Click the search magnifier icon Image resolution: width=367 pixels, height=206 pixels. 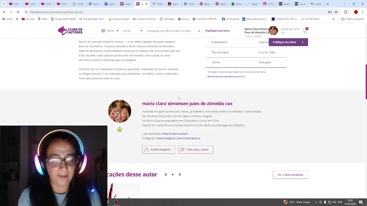pos(199,31)
